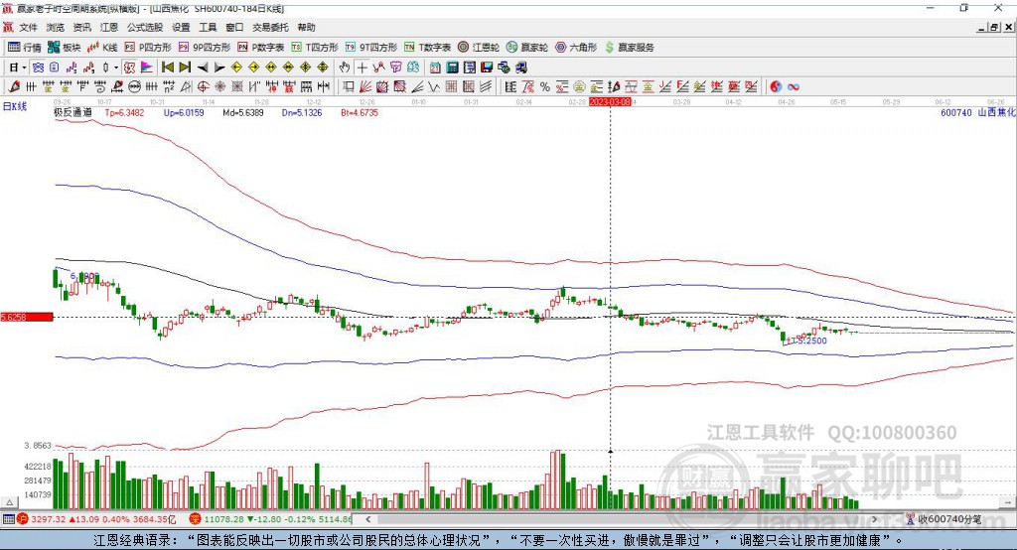Open the 板块 sector view
The height and width of the screenshot is (550, 1017).
[65, 47]
